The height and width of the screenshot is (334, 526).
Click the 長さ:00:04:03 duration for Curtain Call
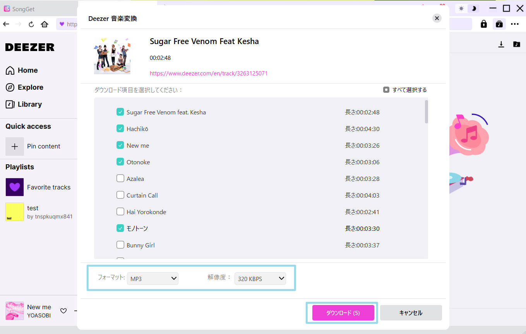tap(362, 196)
